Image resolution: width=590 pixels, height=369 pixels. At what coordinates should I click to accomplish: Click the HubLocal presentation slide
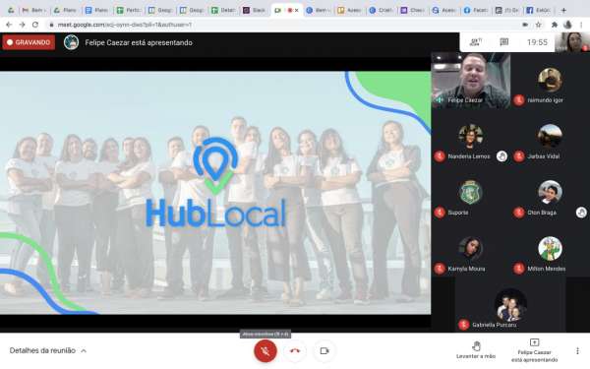coord(215,193)
